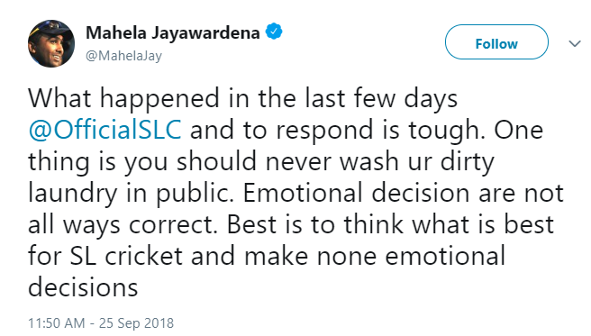Click the phrase "SL cricket" in tweet
This screenshot has height=336, width=591.
(126, 256)
